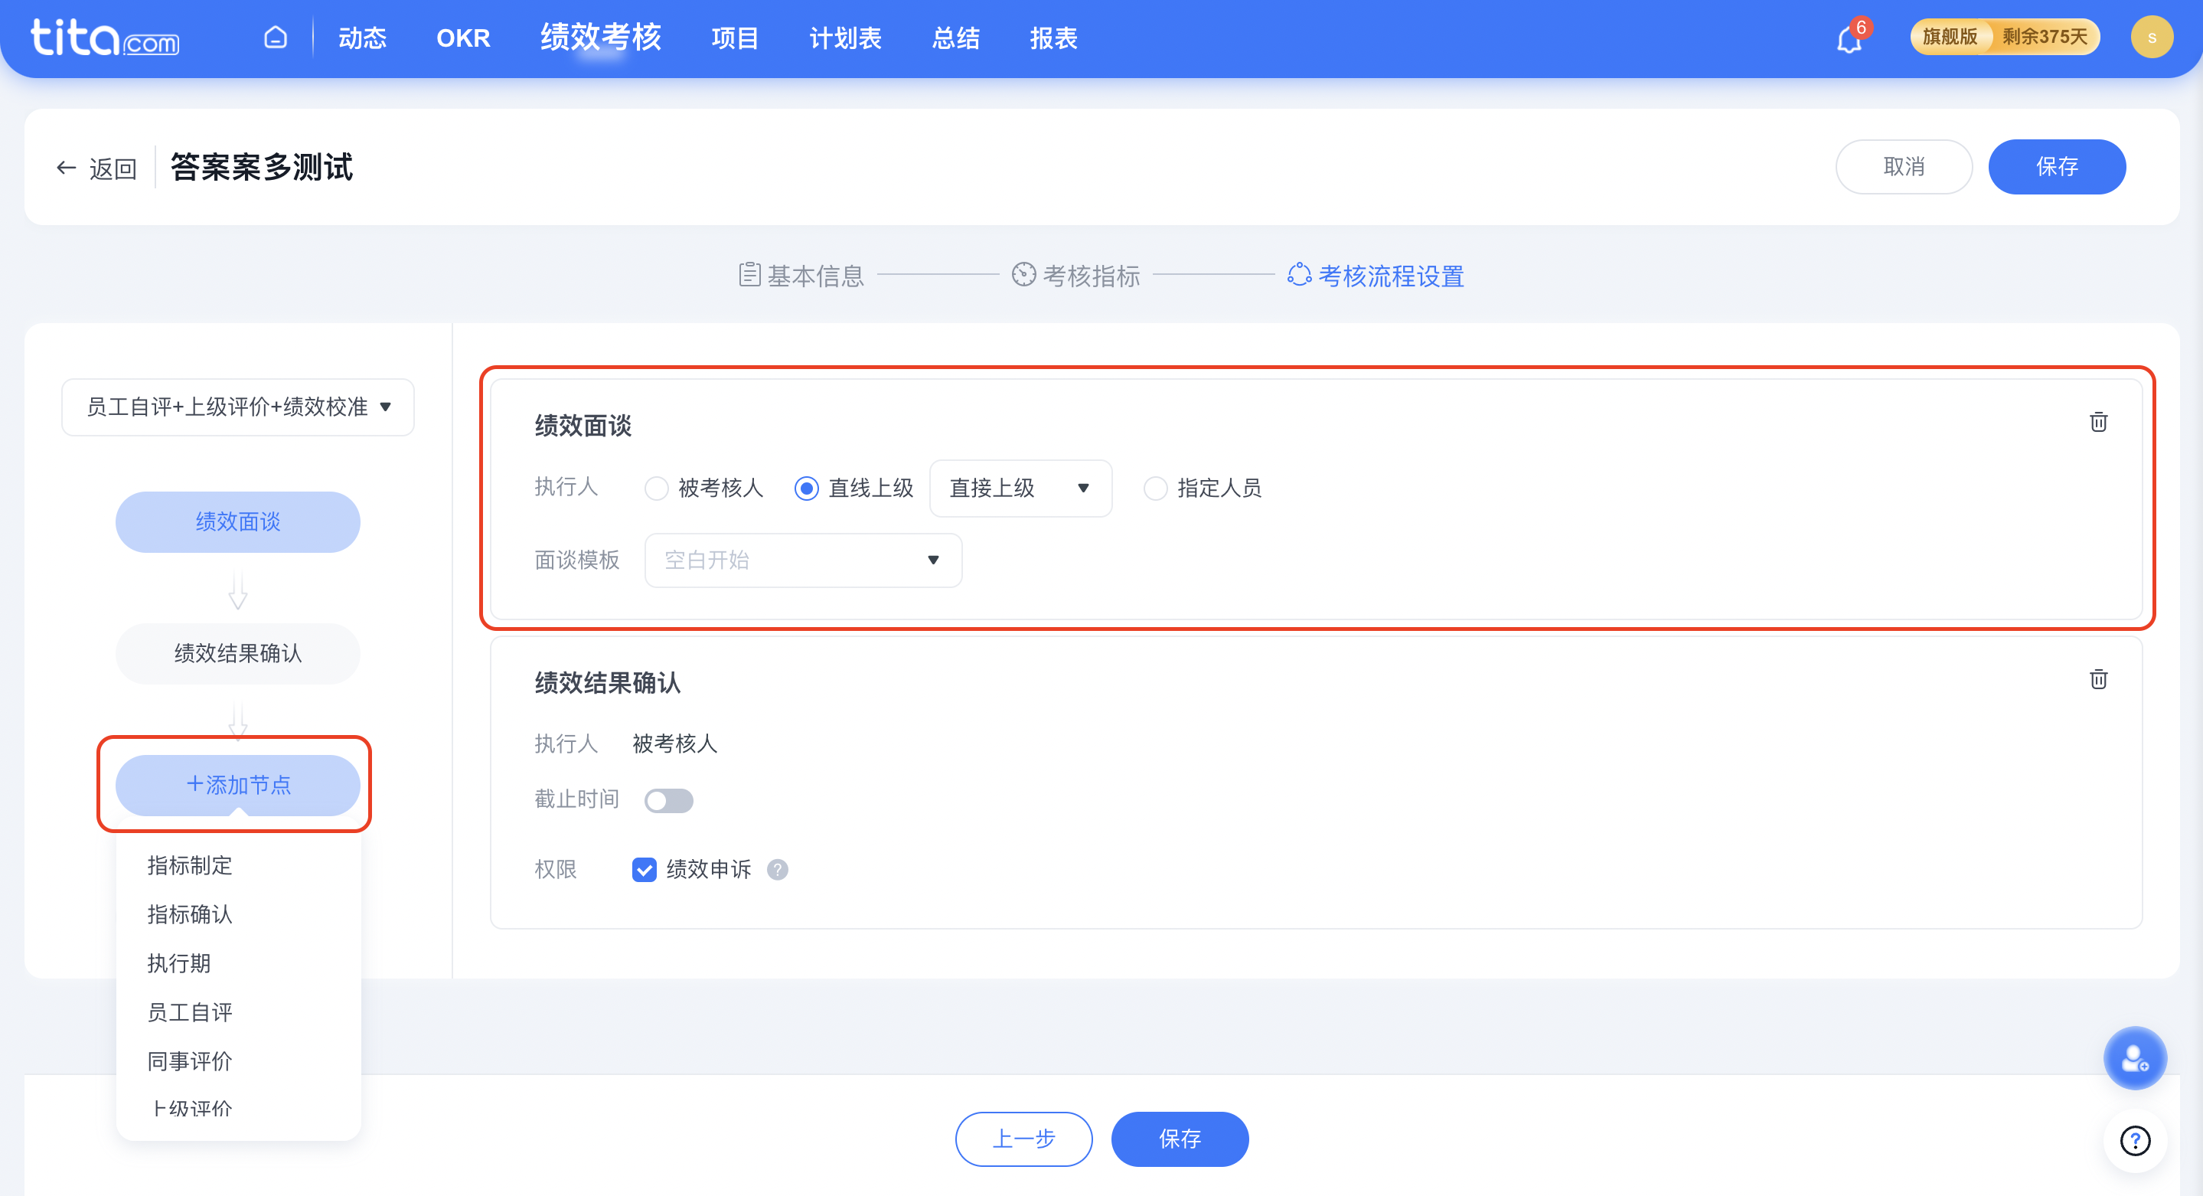This screenshot has width=2203, height=1196.
Task: Open the floating help question button
Action: click(x=2135, y=1140)
